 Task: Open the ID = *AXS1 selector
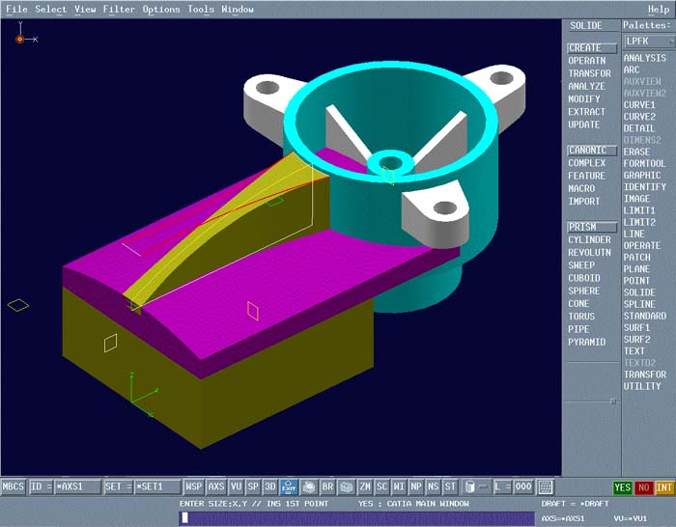tap(66, 487)
